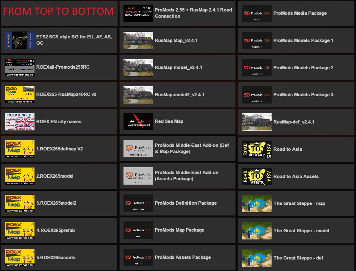Click the ProMods Assets Package icon
The image size is (356, 271).
(x=138, y=257)
